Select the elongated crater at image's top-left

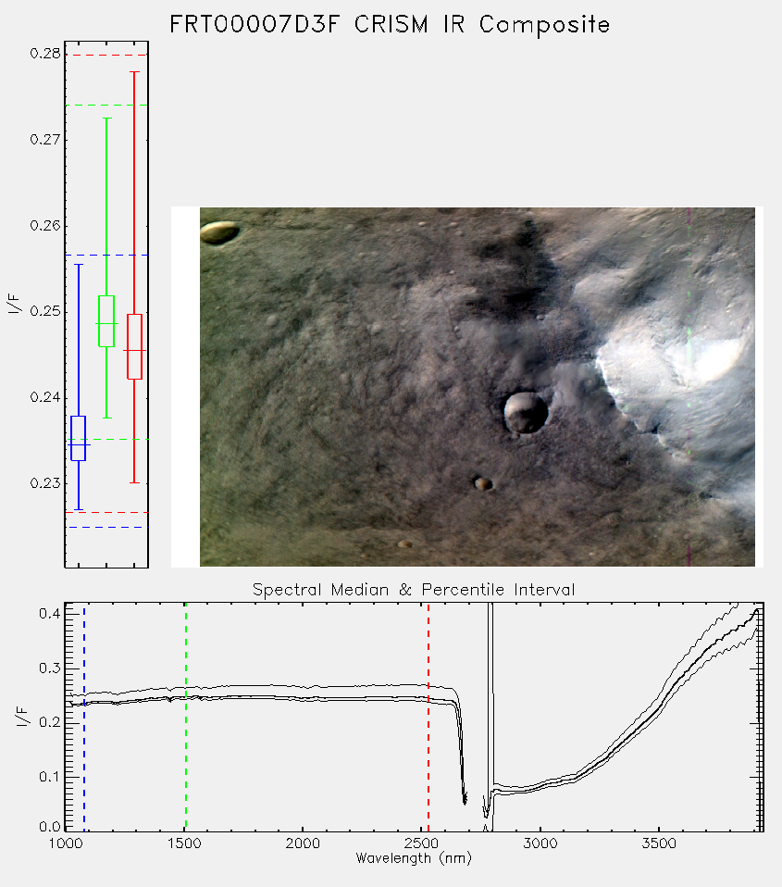coord(220,232)
